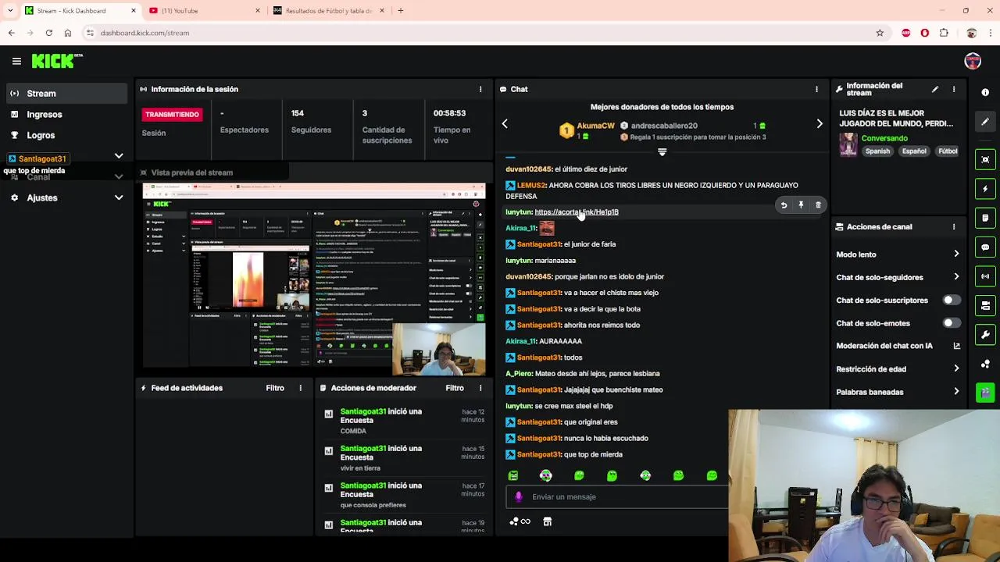
Task: Expand Palabras baneadas settings
Action: click(x=956, y=392)
